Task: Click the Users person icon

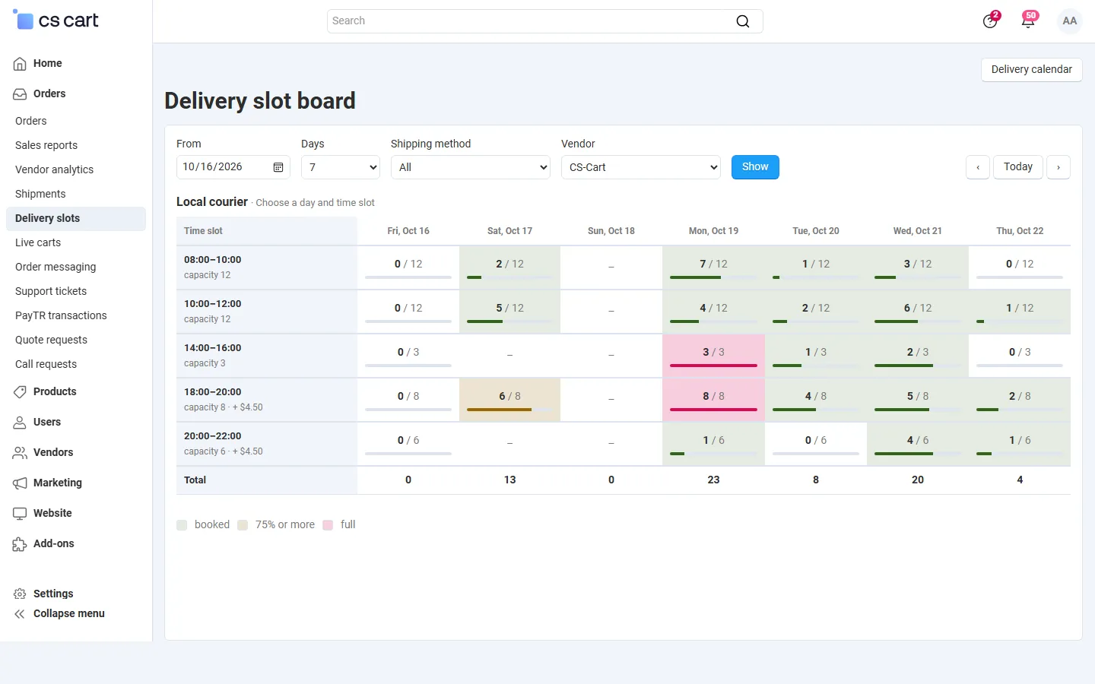Action: coord(20,423)
